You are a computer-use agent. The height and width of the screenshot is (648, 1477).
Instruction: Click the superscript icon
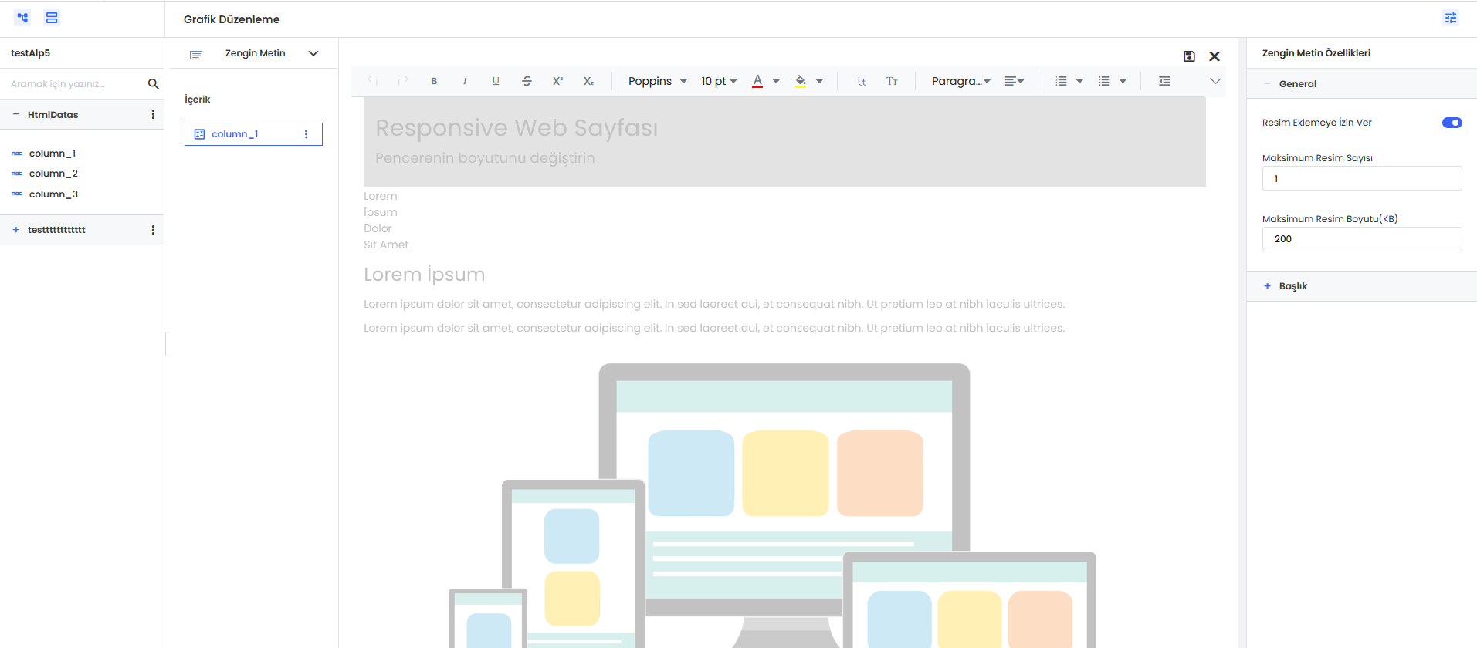557,81
